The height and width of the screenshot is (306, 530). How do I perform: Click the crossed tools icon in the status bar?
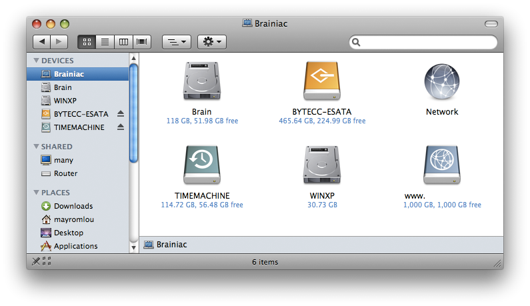coord(36,261)
